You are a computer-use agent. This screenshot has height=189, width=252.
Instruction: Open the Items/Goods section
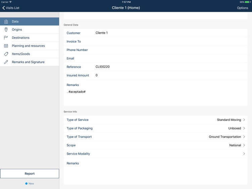[30, 54]
